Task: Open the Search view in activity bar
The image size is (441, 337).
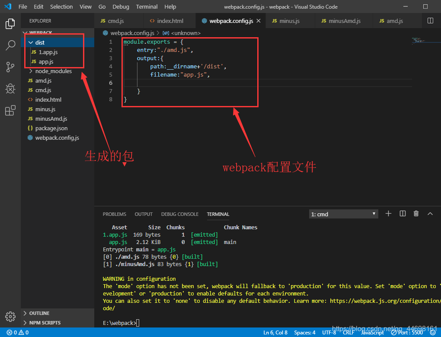Action: point(10,45)
